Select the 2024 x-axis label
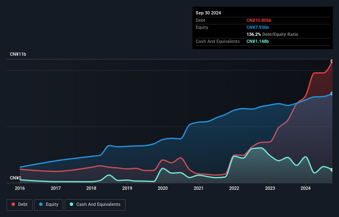 click(306, 188)
